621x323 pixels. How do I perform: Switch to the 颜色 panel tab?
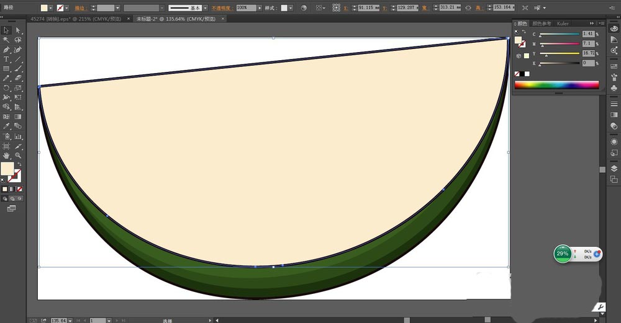coord(522,24)
